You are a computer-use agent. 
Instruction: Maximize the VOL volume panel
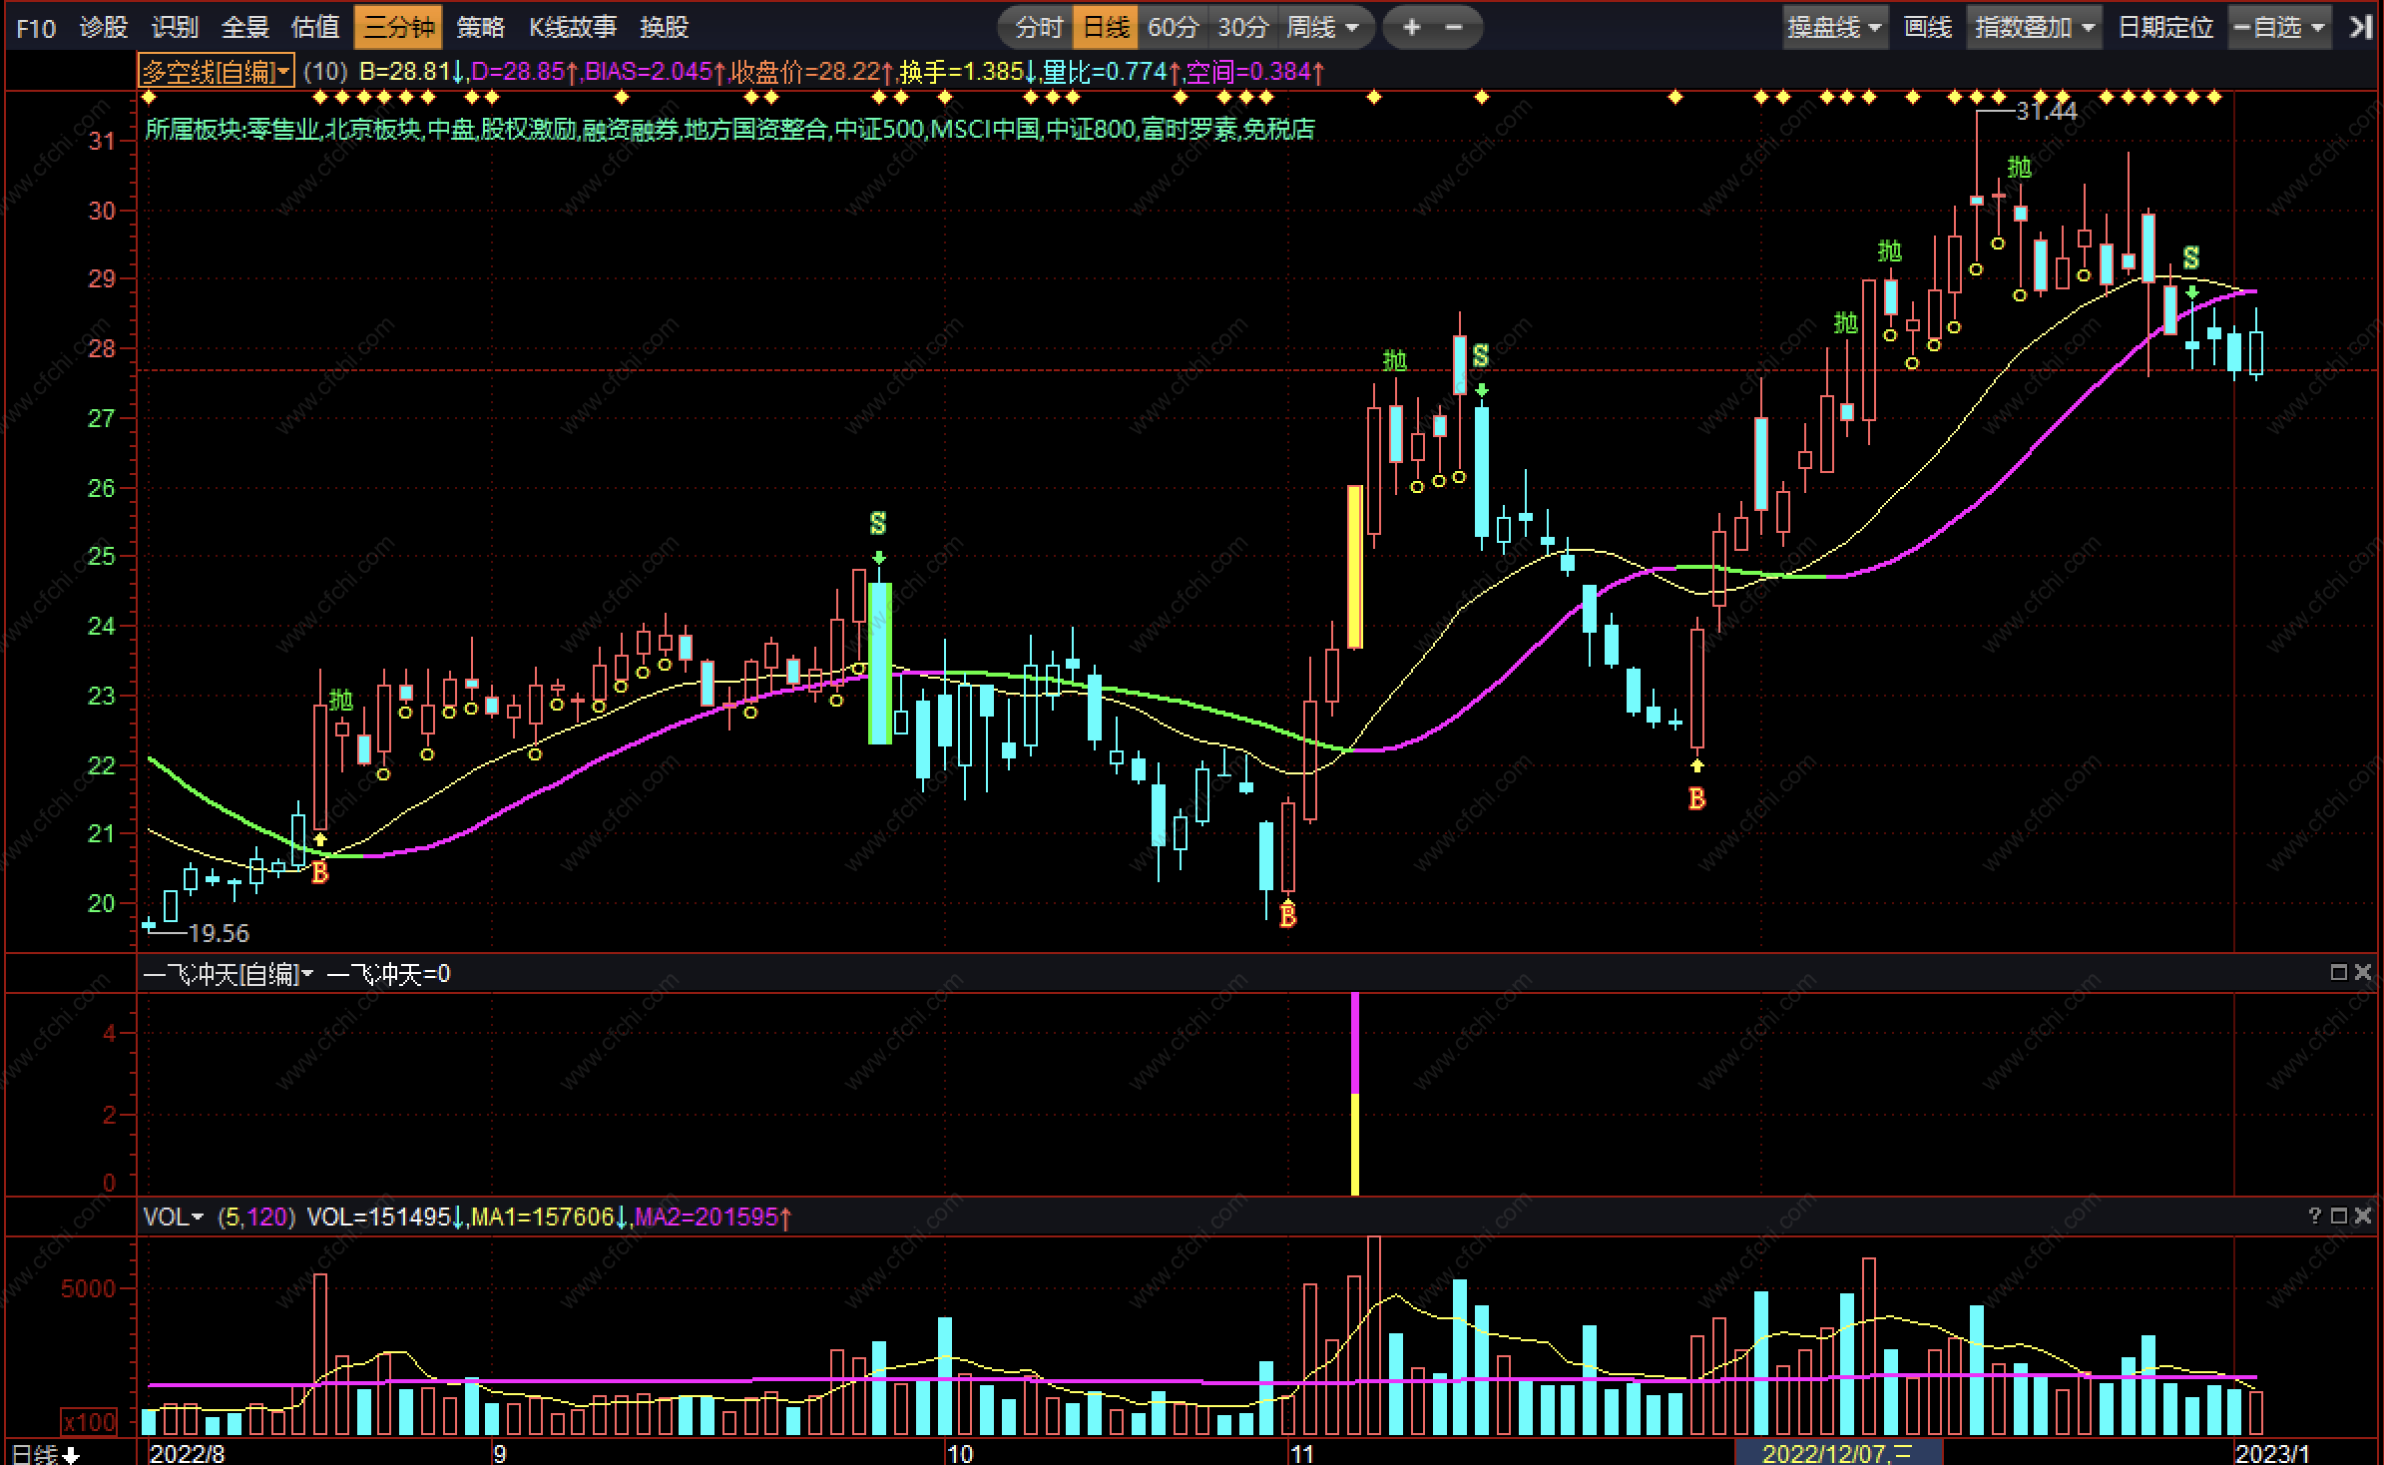[x=2338, y=1216]
